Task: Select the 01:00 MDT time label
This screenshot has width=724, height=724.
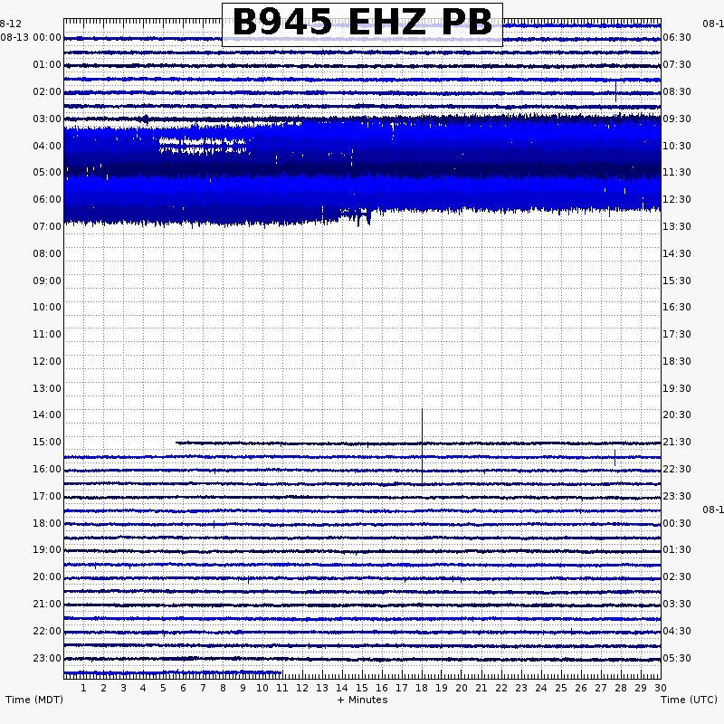Action: point(47,64)
